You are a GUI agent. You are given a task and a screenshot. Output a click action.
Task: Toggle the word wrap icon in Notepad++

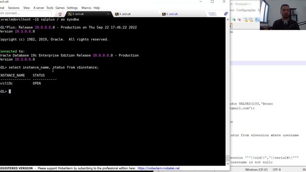point(257,20)
